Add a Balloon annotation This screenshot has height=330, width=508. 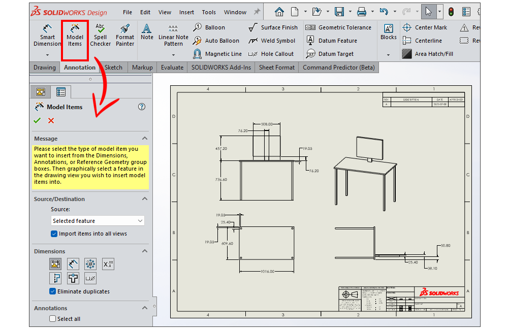point(209,27)
